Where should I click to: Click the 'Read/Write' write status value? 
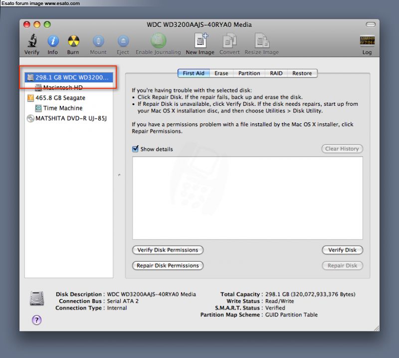pos(279,301)
